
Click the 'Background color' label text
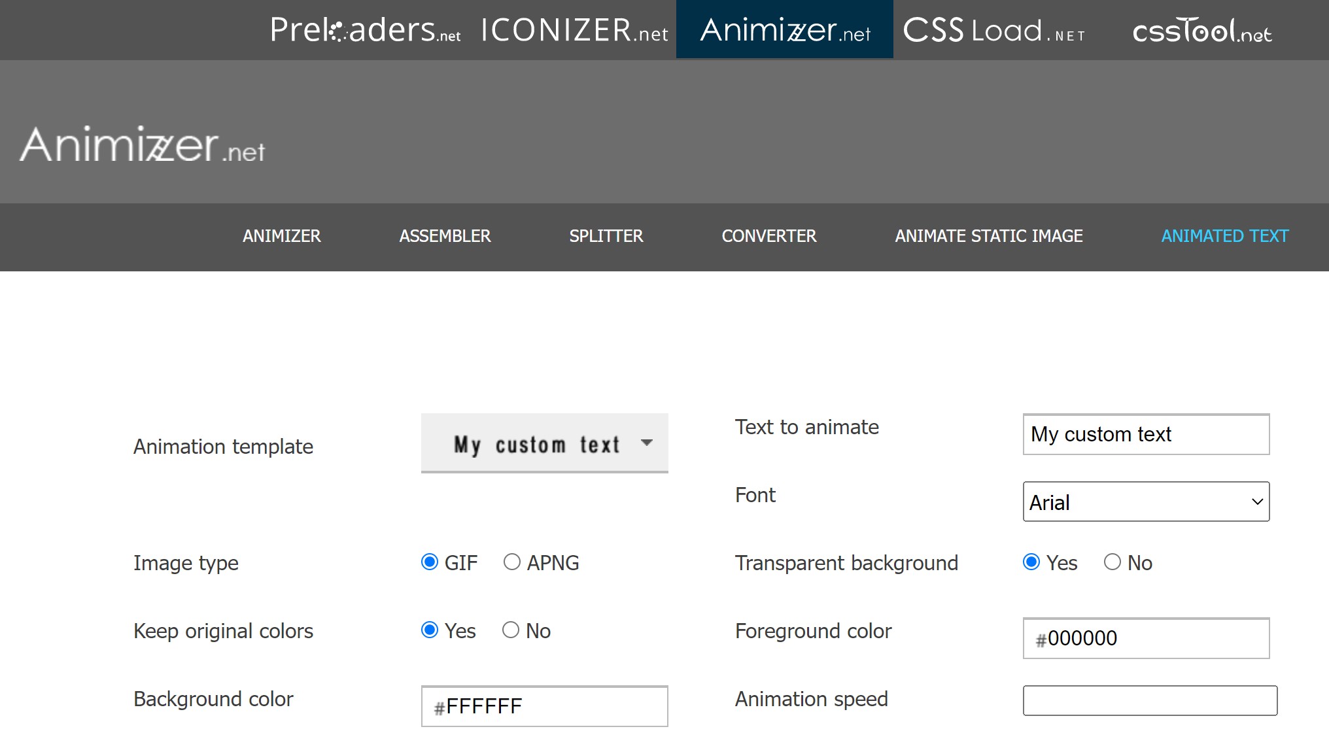click(x=213, y=699)
